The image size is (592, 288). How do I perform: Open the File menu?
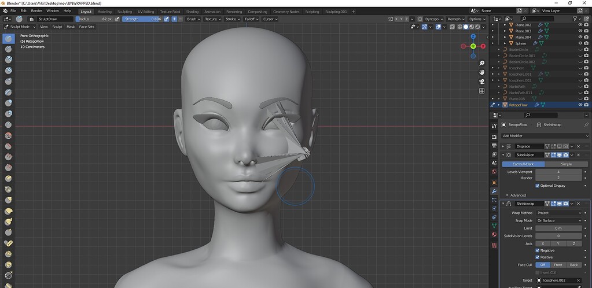[x=13, y=11]
